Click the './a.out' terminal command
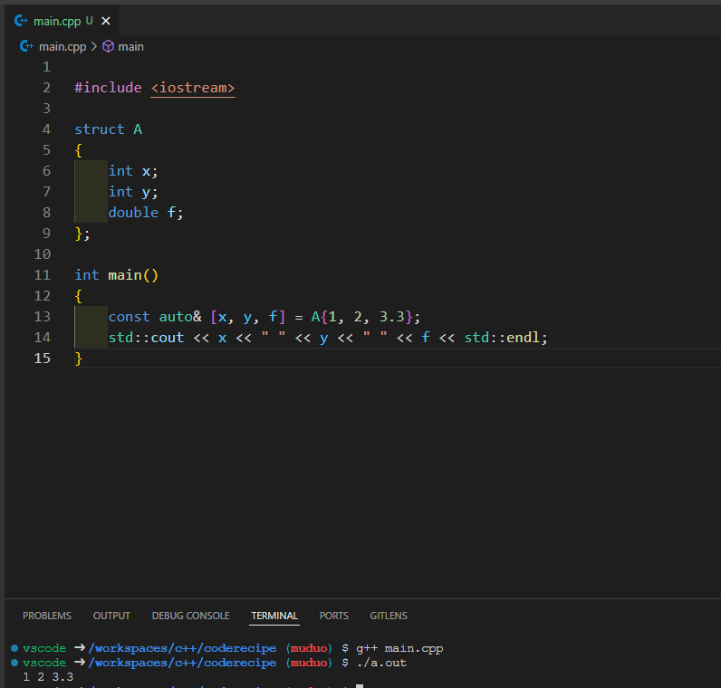The image size is (721, 688). coord(381,663)
